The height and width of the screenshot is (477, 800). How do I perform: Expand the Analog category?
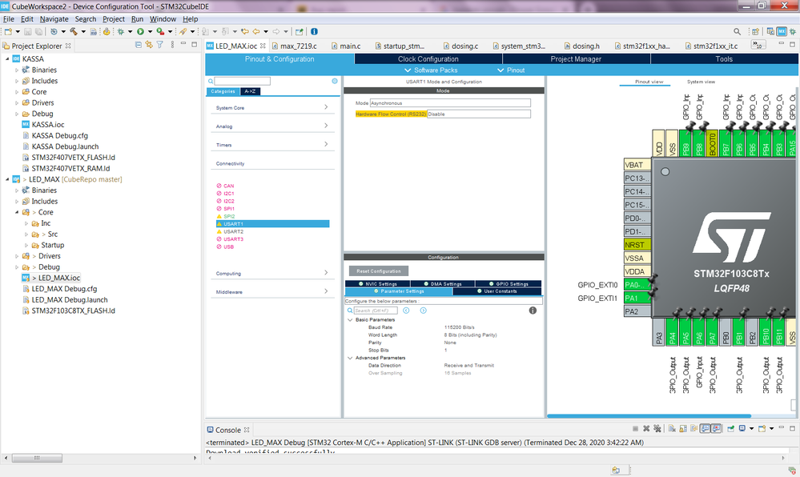click(x=272, y=126)
